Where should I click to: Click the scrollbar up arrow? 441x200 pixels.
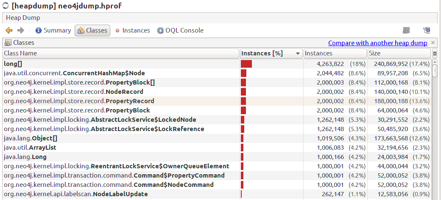click(x=435, y=62)
